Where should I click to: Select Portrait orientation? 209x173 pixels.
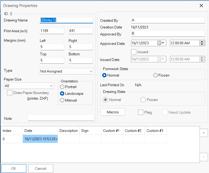[62, 87]
